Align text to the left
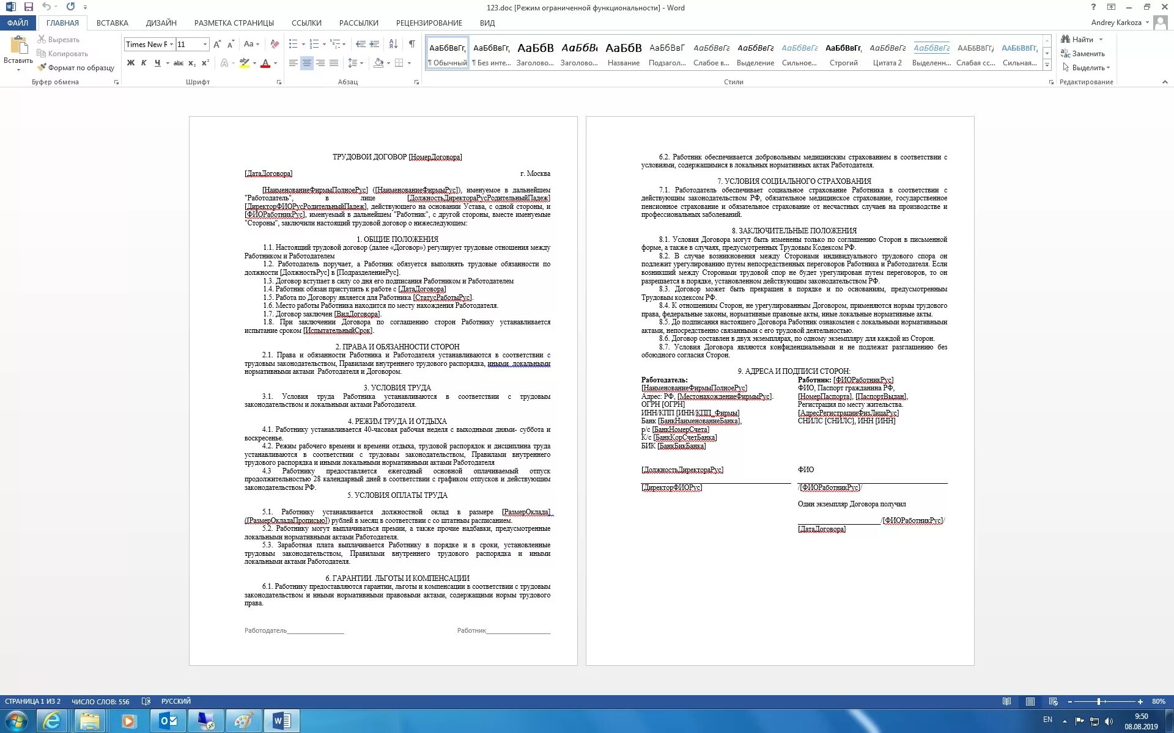Viewport: 1174px width, 733px height. (293, 63)
